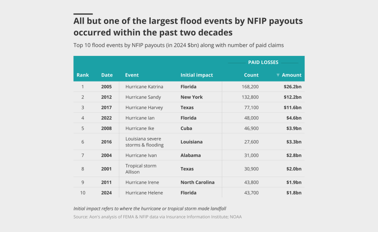The height and width of the screenshot is (232, 378).
Task: Click the $1.9bn amount cell
Action: [294, 182]
